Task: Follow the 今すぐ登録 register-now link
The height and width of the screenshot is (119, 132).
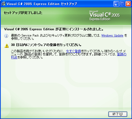Action: [74, 51]
